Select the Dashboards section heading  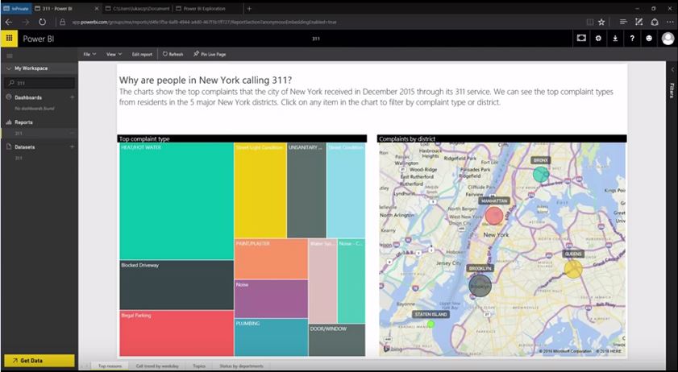coord(28,97)
